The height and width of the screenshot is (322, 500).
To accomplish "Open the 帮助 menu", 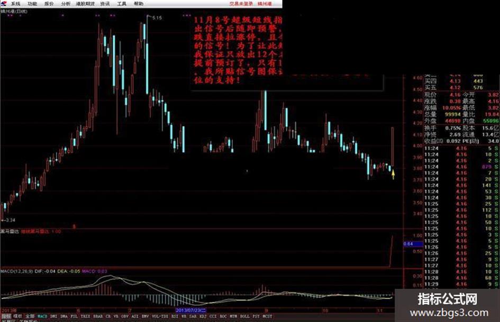I will click(x=139, y=4).
